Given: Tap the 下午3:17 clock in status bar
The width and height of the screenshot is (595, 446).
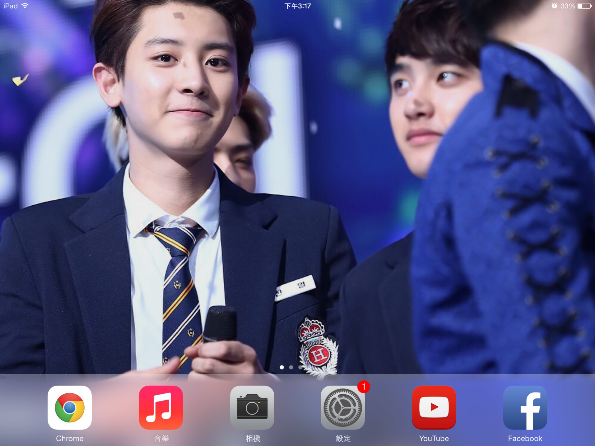Looking at the screenshot, I should [297, 6].
